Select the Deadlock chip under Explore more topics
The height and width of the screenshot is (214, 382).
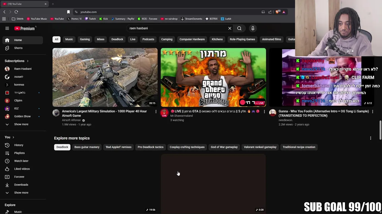coord(62,147)
